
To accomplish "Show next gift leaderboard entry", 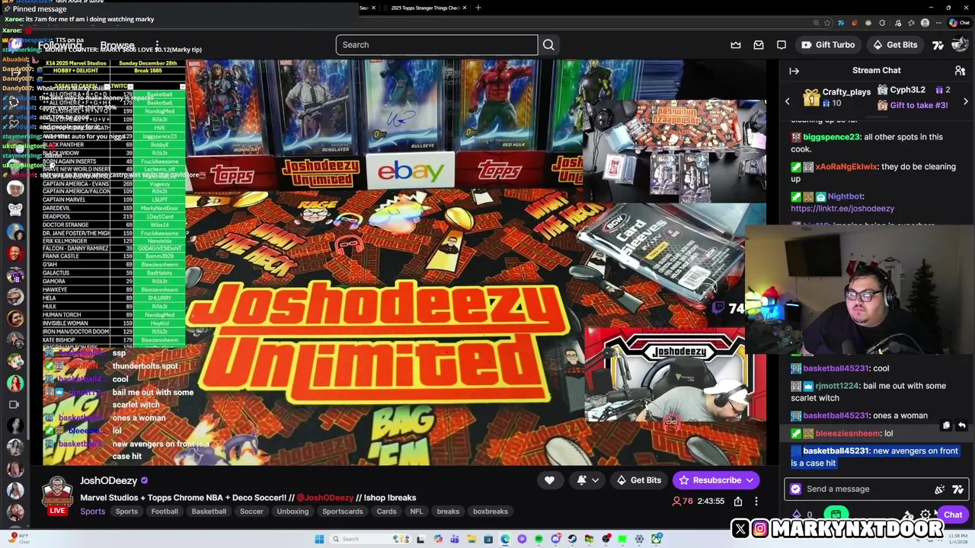I will pyautogui.click(x=966, y=101).
